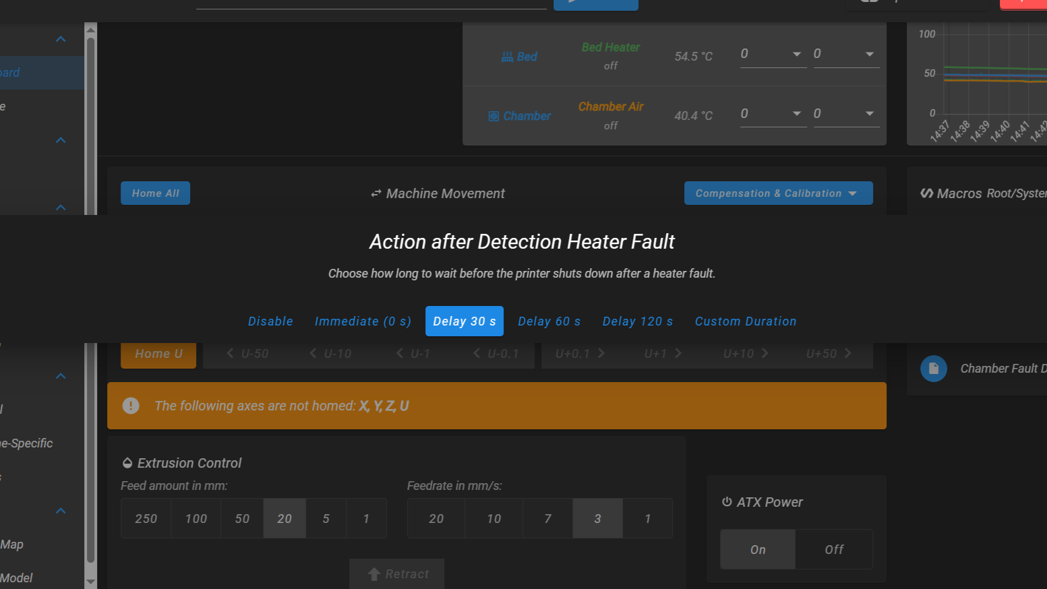Select 20 mm feed amount
This screenshot has width=1047, height=589.
point(285,518)
